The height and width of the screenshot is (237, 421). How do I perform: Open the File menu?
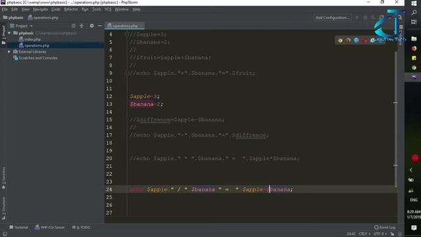click(x=5, y=9)
